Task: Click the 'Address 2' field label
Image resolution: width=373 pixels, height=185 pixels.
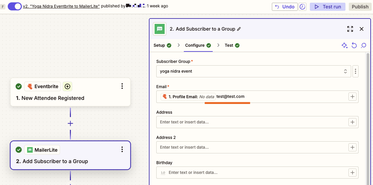Action: point(166,137)
